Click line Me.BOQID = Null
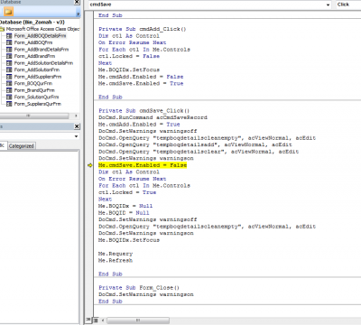Image resolution: width=361 pixels, height=325 pixels. coord(124,213)
